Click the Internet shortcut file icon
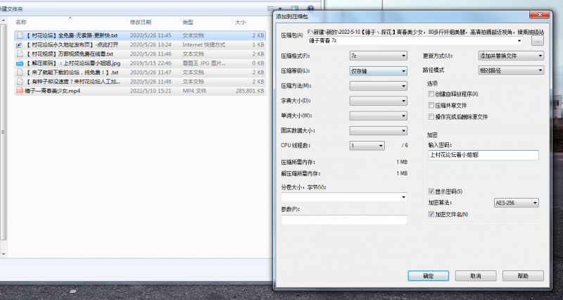This screenshot has width=563, height=300. [20, 44]
